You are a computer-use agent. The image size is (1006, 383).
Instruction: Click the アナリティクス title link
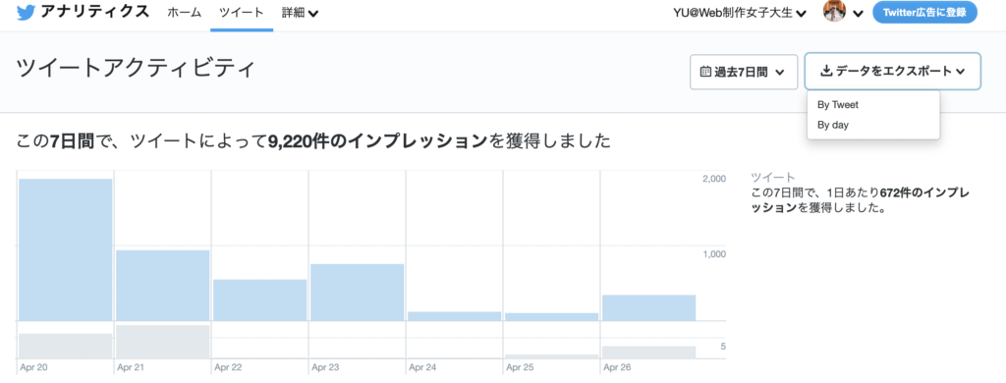[x=94, y=12]
